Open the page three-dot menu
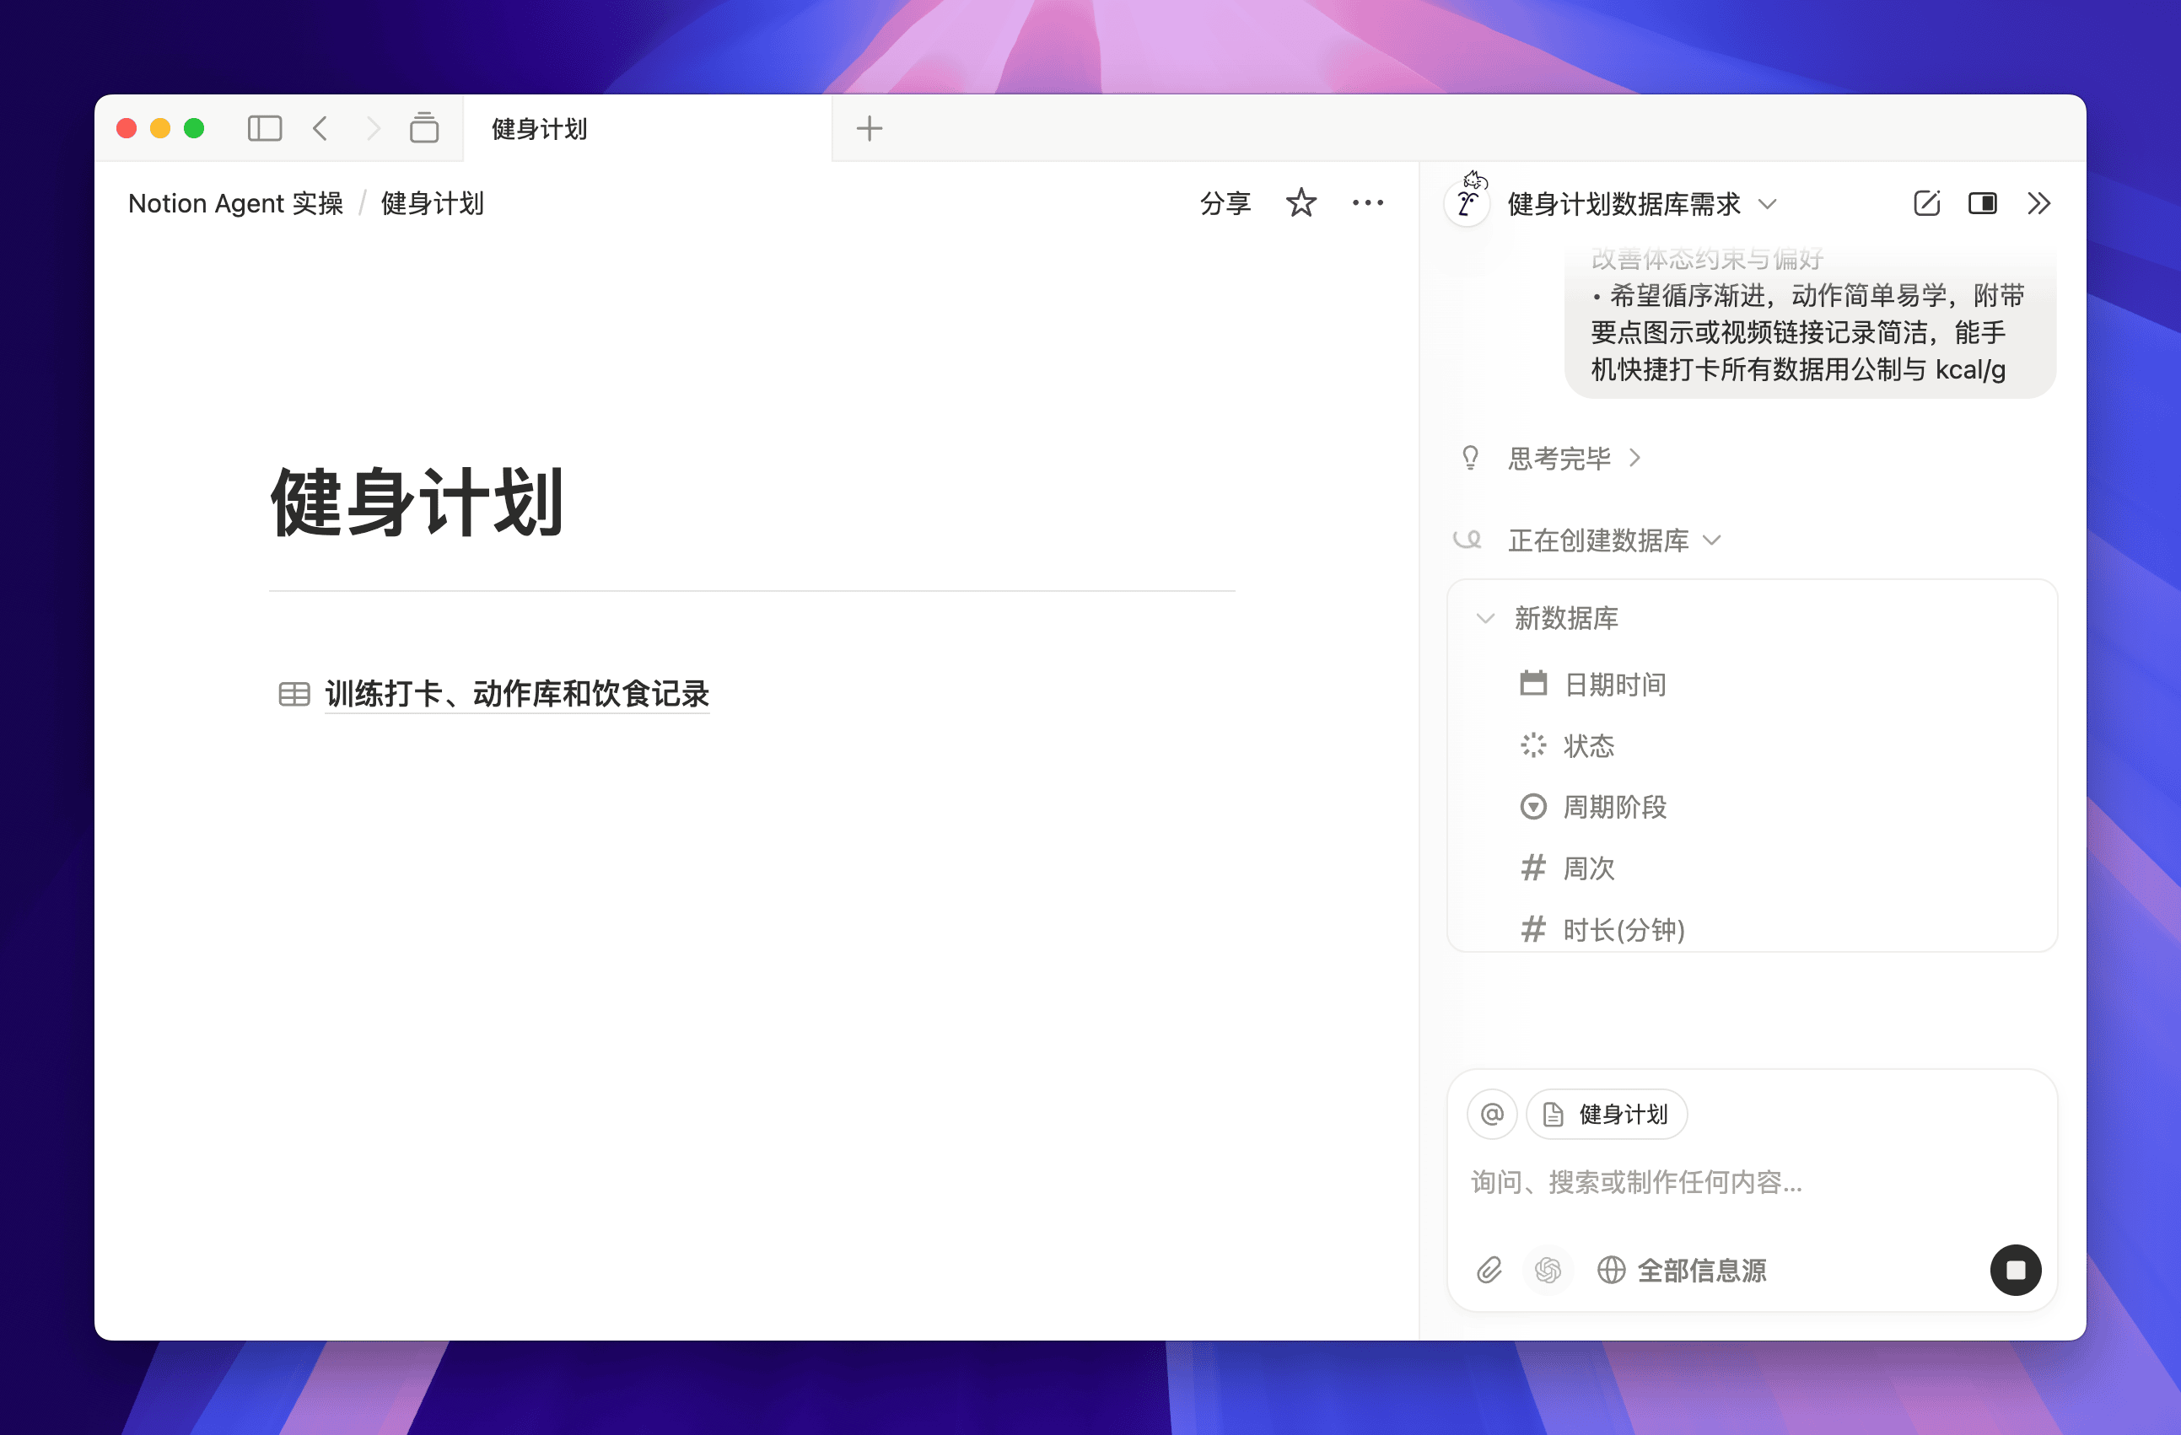 1368,202
